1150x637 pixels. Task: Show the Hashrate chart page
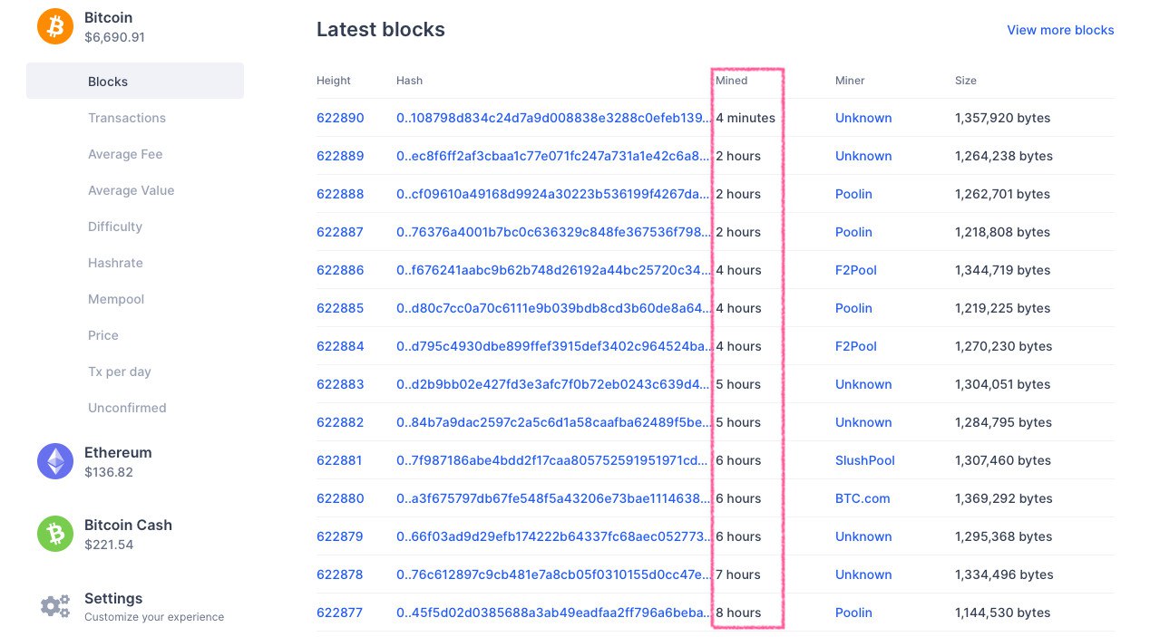115,263
